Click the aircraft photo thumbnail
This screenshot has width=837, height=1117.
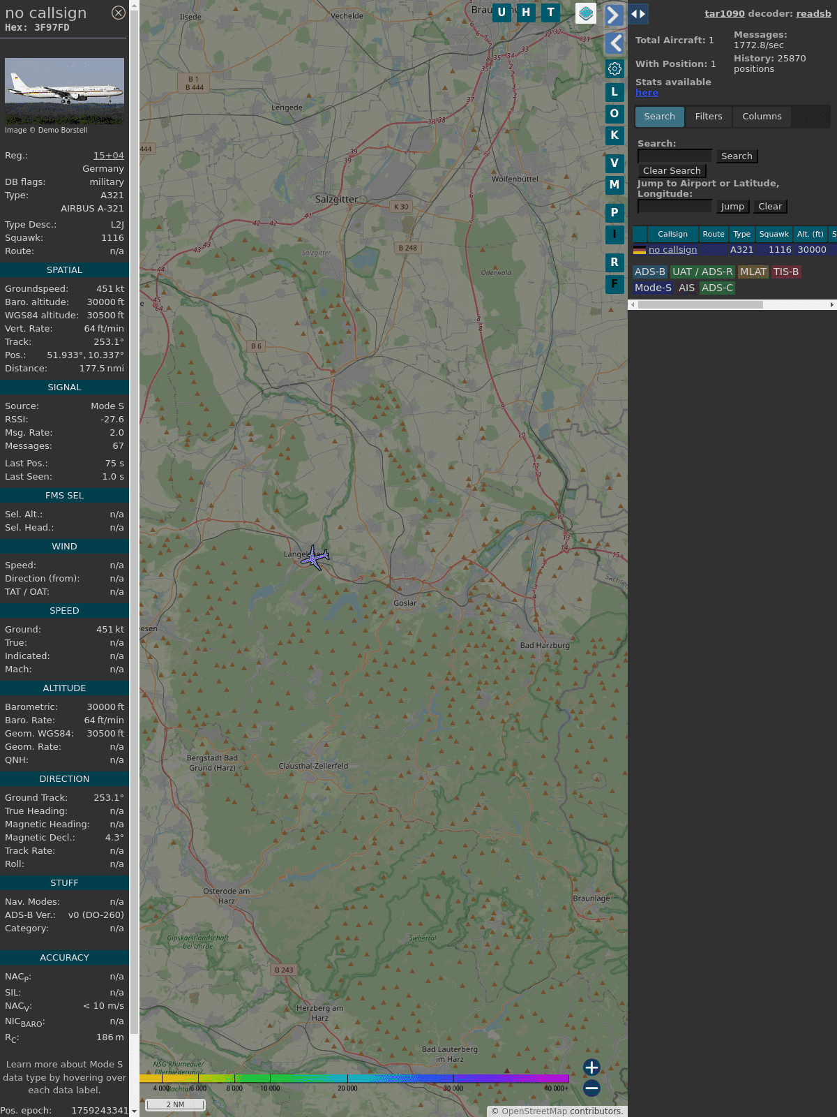click(x=64, y=91)
